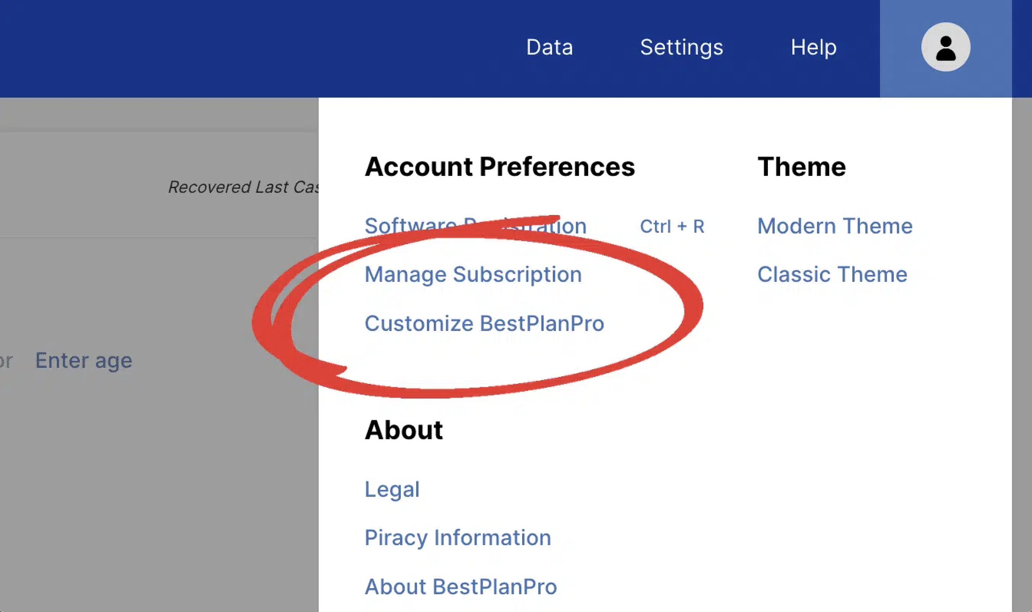Viewport: 1032px width, 612px height.
Task: Click the Enter age field
Action: tap(84, 361)
